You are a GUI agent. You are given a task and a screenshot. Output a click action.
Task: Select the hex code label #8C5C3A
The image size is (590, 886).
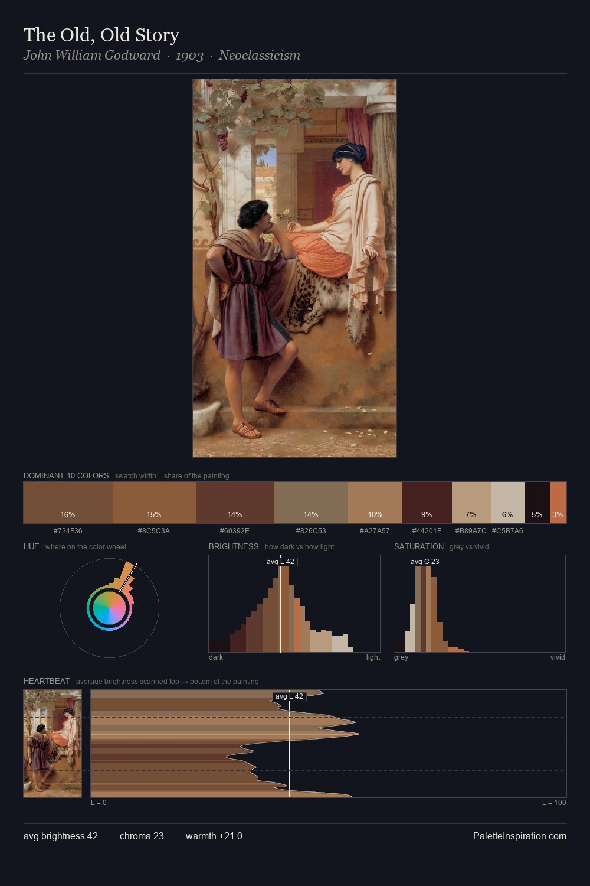pos(154,531)
